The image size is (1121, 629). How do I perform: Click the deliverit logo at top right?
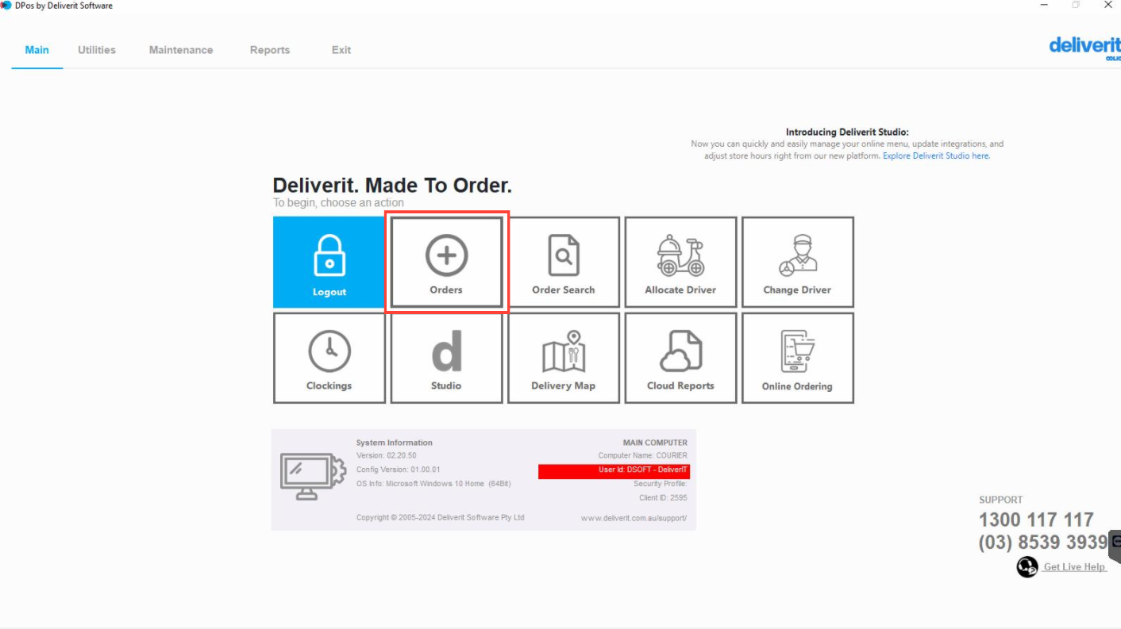[1084, 48]
